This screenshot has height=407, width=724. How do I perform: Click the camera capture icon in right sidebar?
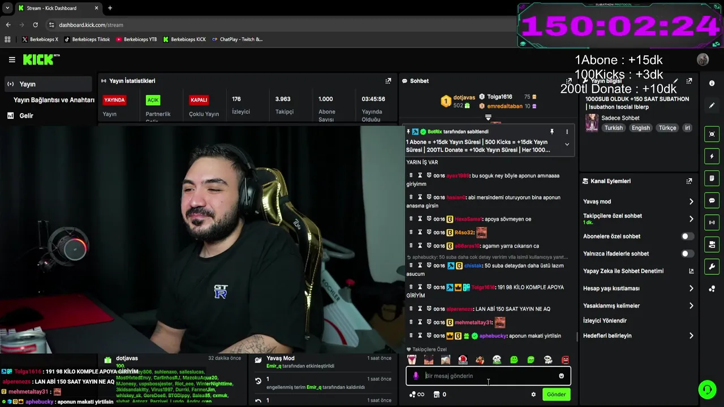(712, 134)
